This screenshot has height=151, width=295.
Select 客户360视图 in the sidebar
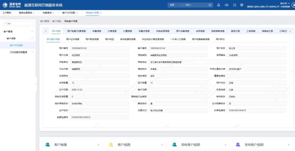(16, 45)
